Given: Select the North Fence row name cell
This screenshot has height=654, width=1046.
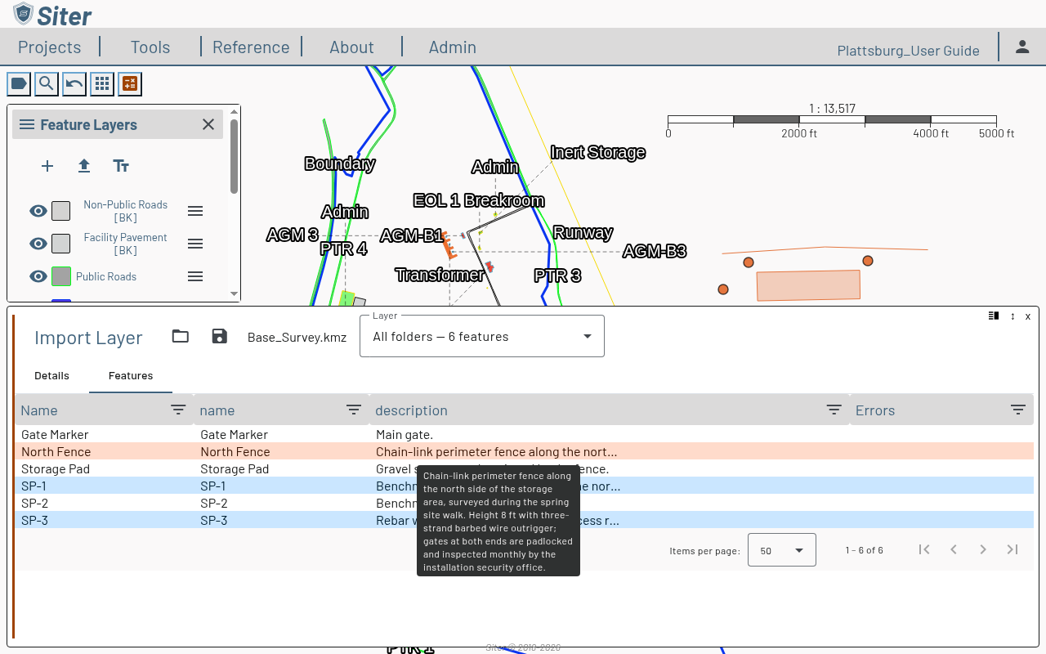Looking at the screenshot, I should click(x=56, y=451).
